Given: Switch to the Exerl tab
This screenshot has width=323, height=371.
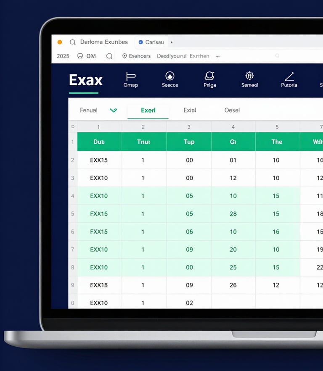Looking at the screenshot, I should pyautogui.click(x=148, y=110).
